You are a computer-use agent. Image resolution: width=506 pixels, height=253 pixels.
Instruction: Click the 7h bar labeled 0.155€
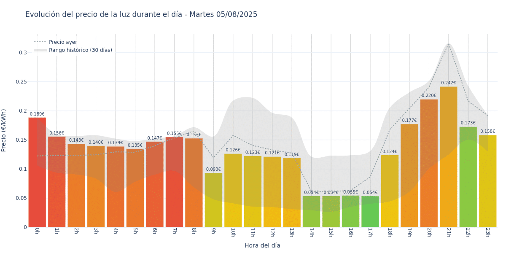point(174,182)
